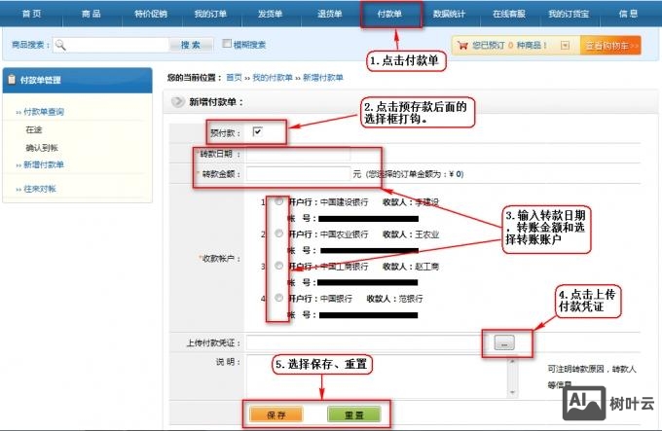Viewport: 662px width, 431px height.
Task: Click the 说明 text area
Action: (x=378, y=377)
